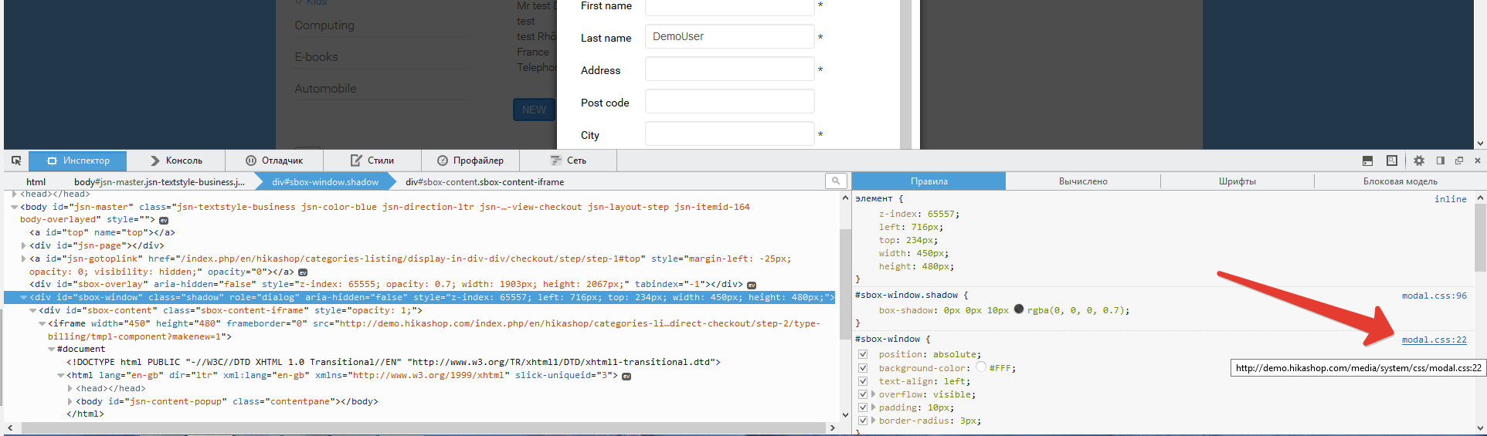
Task: Click the Address input field
Action: 729,69
